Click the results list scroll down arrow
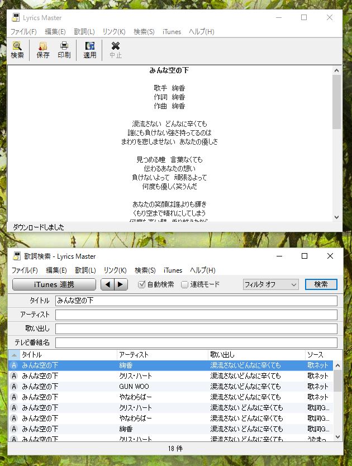 (x=337, y=437)
